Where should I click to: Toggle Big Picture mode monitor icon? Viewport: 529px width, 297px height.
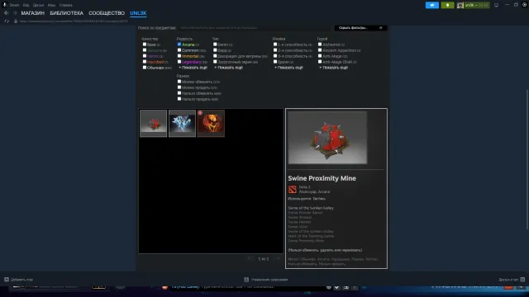496,5
